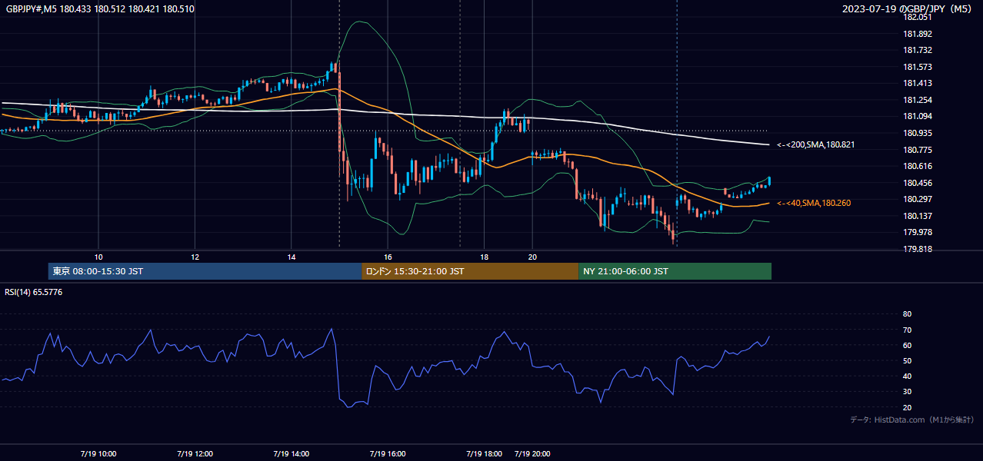Click the RSI 60 level label
983x461 pixels.
(x=907, y=345)
